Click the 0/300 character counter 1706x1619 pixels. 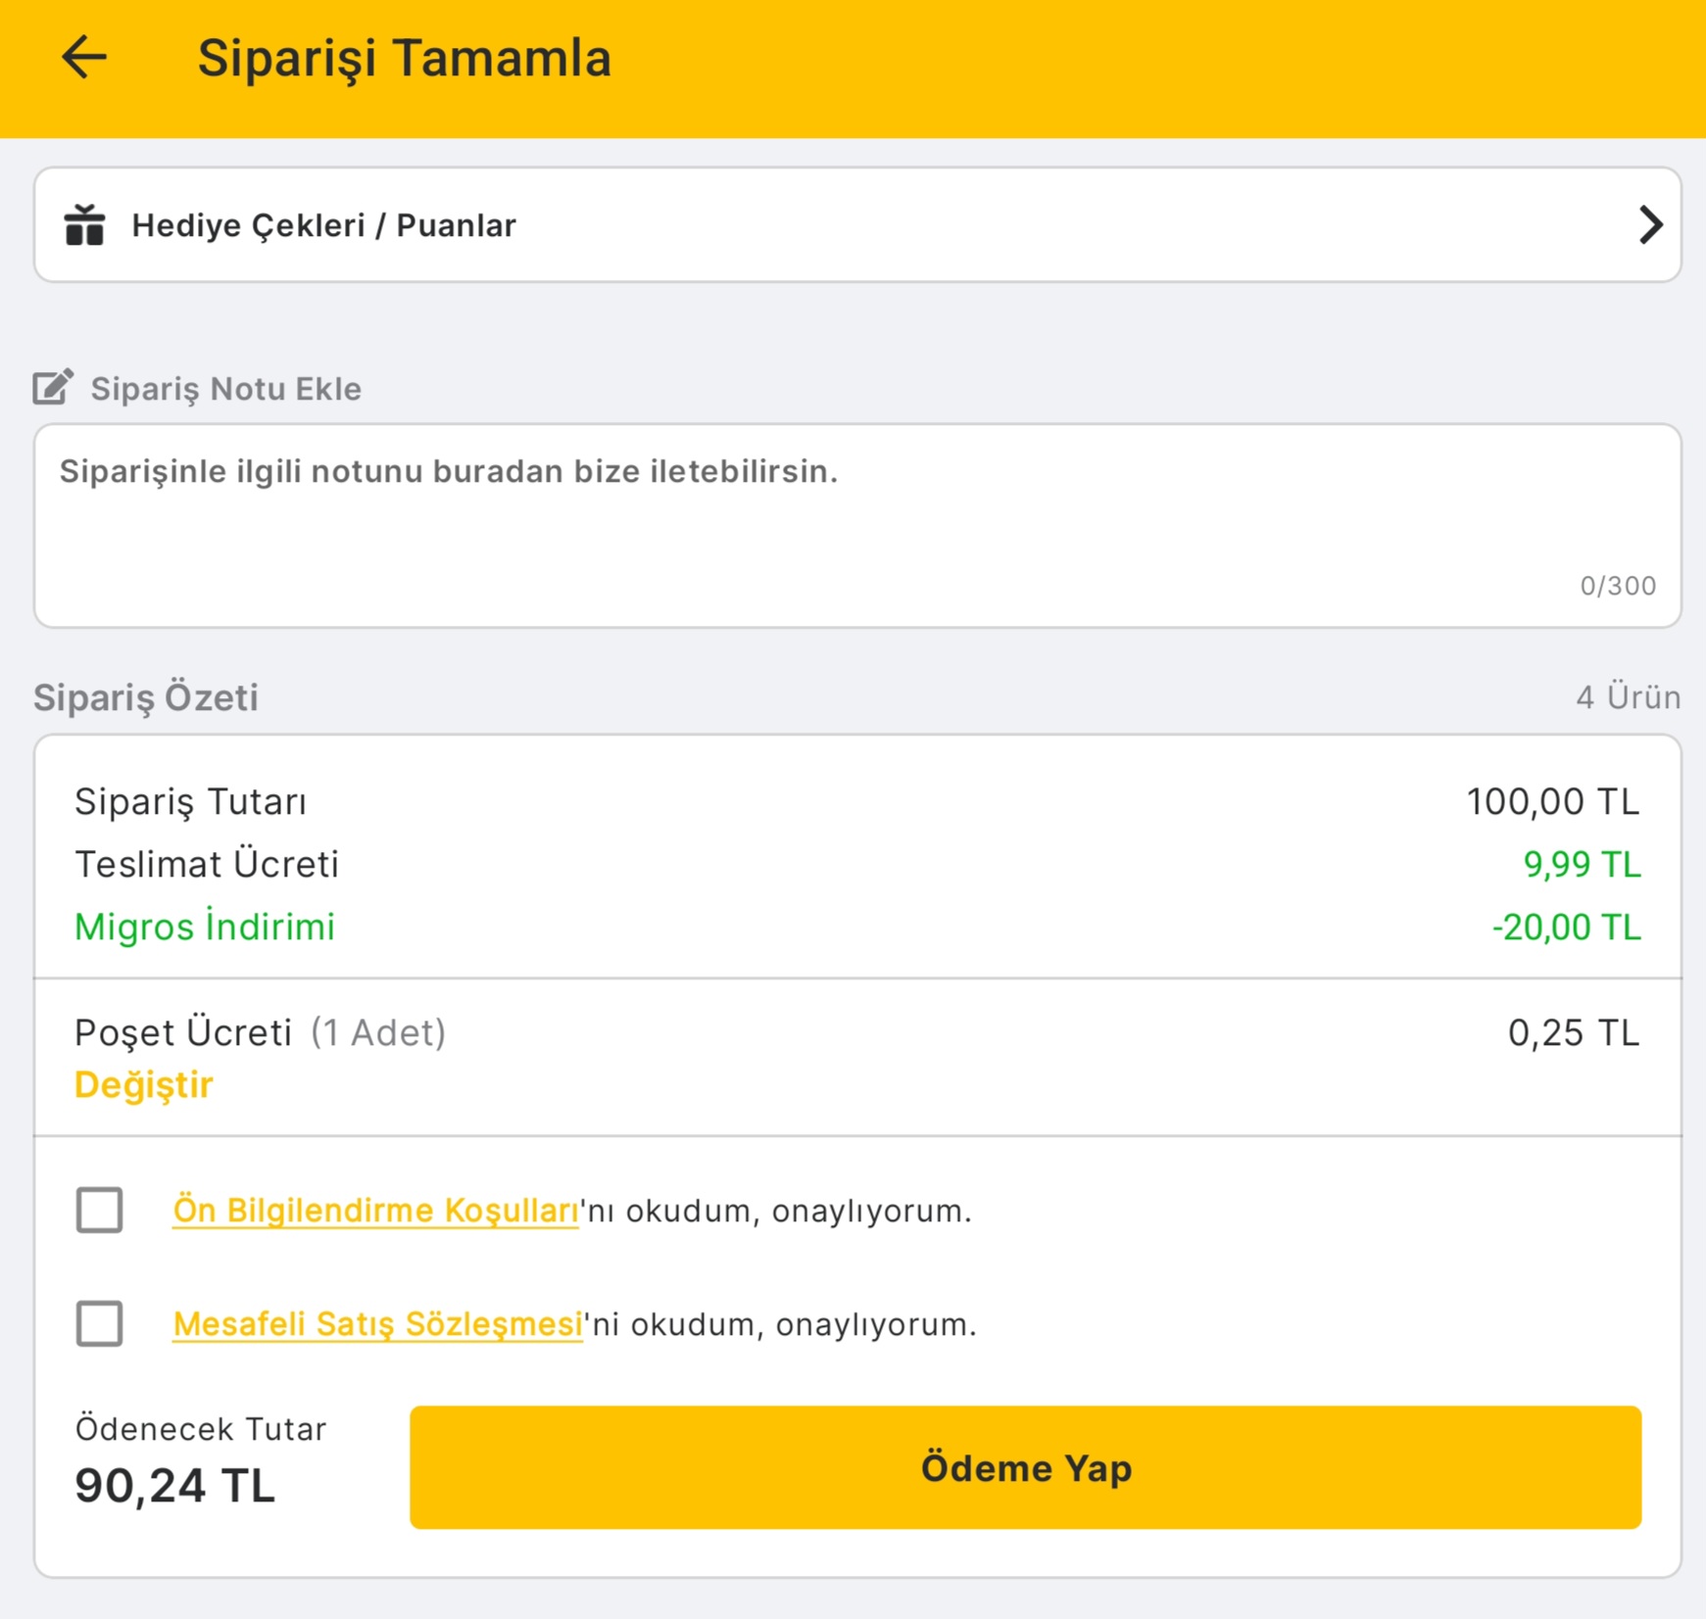(1618, 586)
